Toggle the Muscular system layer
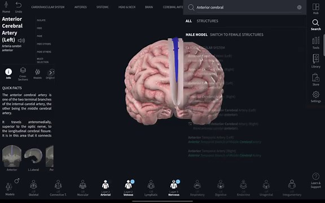The width and height of the screenshot is (325, 203). [x=83, y=188]
